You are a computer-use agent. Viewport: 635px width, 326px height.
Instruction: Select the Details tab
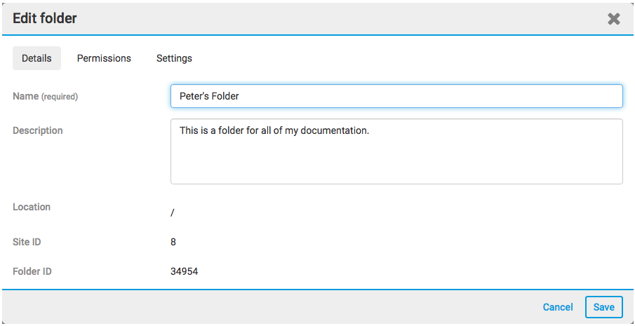[36, 58]
